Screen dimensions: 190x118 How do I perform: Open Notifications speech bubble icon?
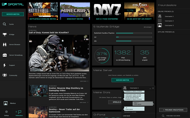click(20, 112)
